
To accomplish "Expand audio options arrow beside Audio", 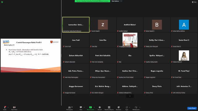I will [x=8, y=107].
